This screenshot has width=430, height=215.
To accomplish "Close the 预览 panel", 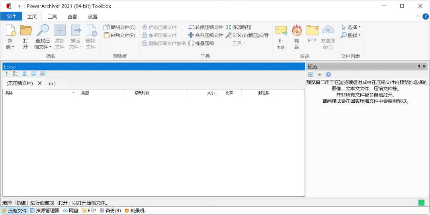I will point(424,66).
